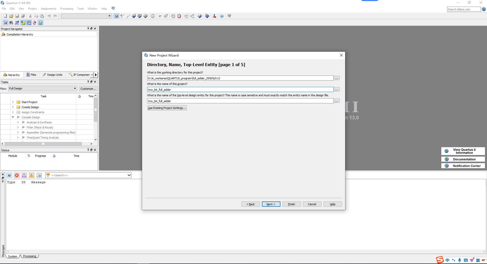Click the project name input field
Viewport: 487px width, 264px height.
pyautogui.click(x=240, y=89)
